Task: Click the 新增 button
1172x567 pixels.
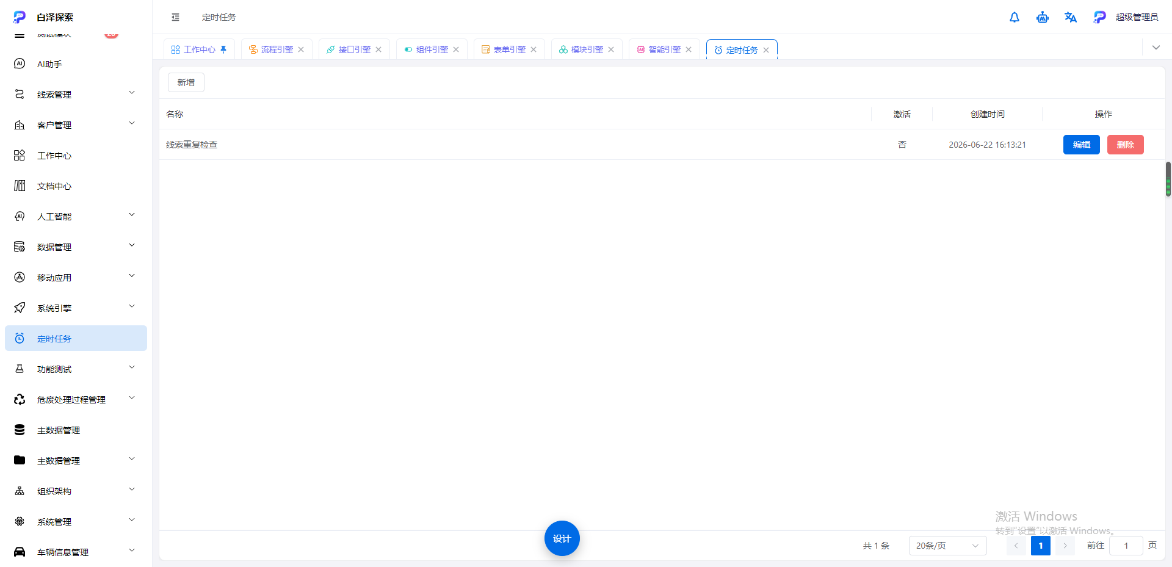Action: 186,82
